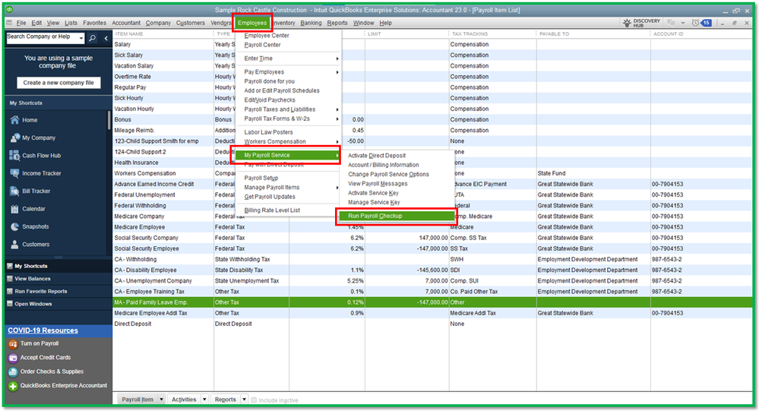Open COVID-19 Resources link
Screen dimensions: 759x411
click(43, 330)
